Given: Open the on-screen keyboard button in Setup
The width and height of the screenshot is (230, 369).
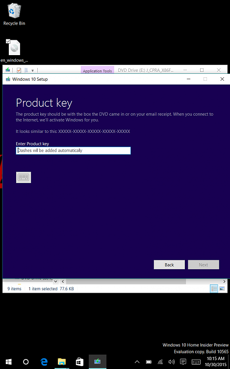Looking at the screenshot, I should click(x=24, y=177).
